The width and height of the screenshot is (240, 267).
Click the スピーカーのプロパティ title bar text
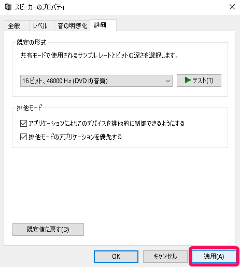[x=40, y=7]
